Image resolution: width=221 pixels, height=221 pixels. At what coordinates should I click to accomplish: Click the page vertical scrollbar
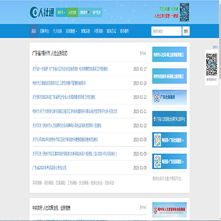[x=220, y=110]
